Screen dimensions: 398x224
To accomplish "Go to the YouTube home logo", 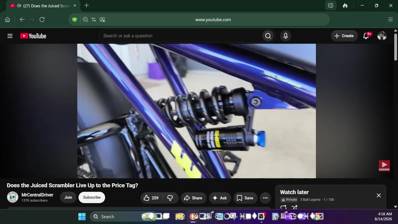I will (x=33, y=36).
